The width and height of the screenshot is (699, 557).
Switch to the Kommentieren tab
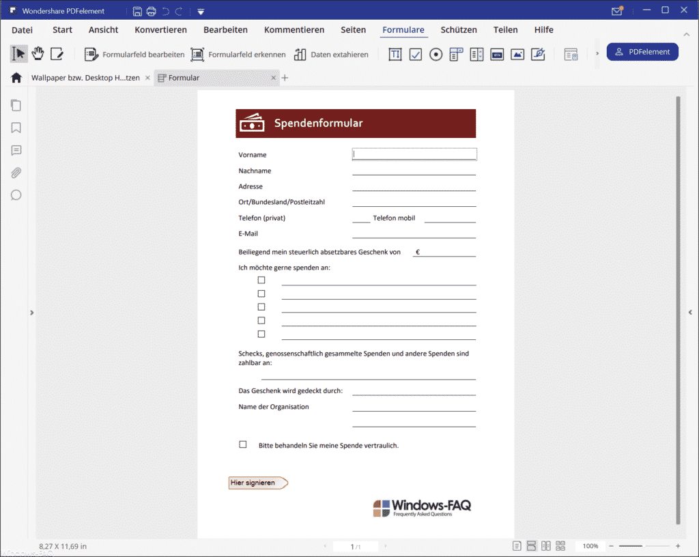click(x=294, y=30)
